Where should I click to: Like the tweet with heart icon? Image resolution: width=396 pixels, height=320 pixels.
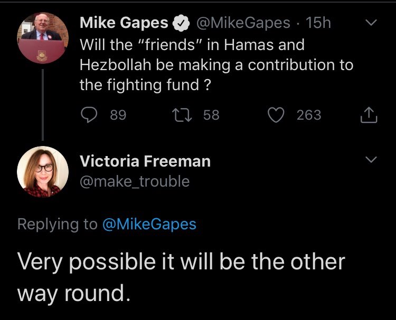coord(276,115)
